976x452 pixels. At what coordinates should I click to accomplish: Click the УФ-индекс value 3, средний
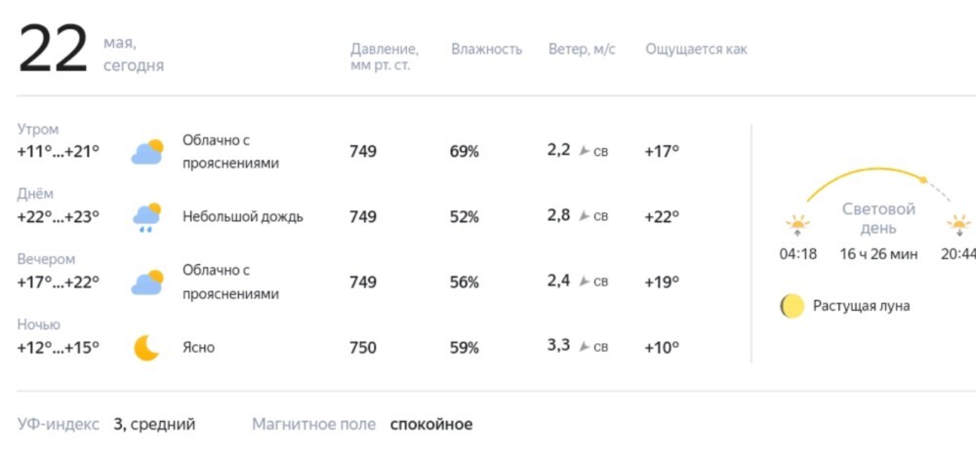154,425
